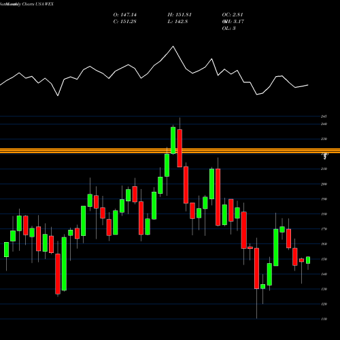Click the 170 price axis label
This screenshot has height=340, width=340.
(324, 229)
